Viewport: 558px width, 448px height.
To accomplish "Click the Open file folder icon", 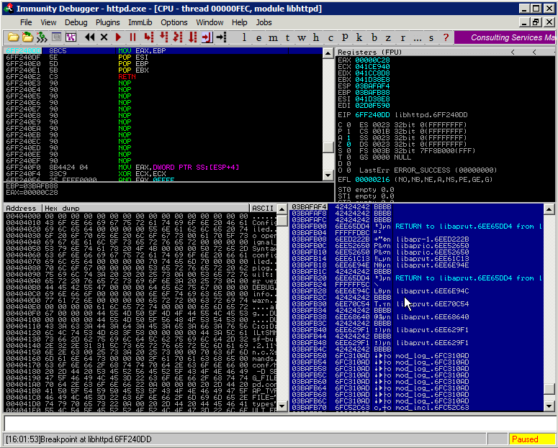I will 13,37.
